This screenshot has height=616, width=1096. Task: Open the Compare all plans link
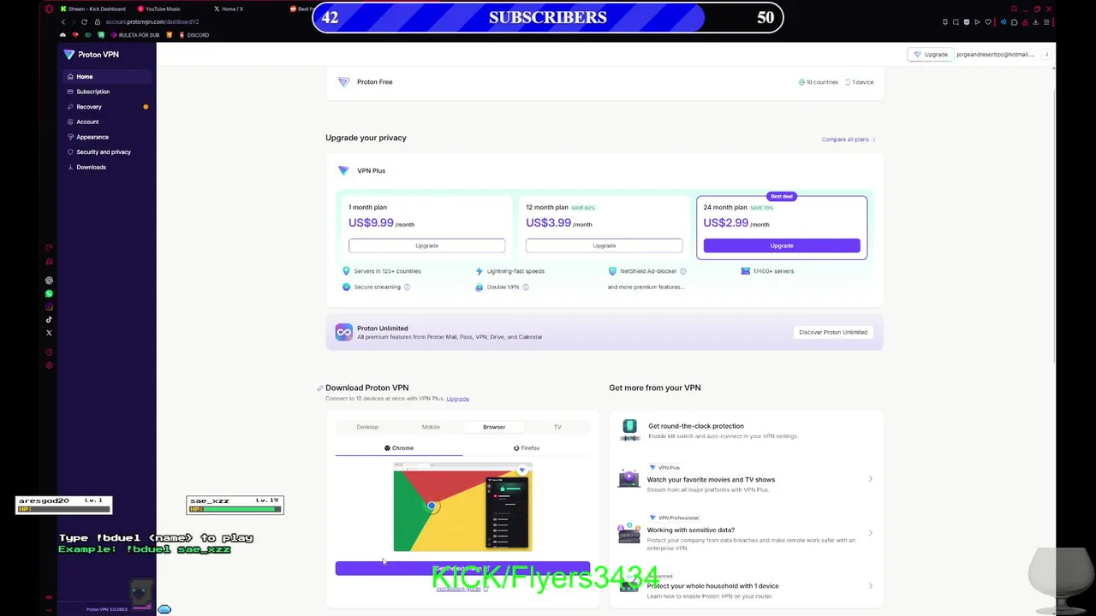coord(849,139)
